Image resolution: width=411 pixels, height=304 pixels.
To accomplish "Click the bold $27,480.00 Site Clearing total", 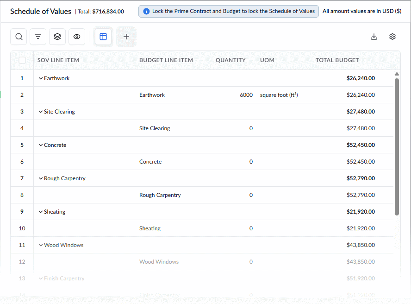I will point(361,112).
